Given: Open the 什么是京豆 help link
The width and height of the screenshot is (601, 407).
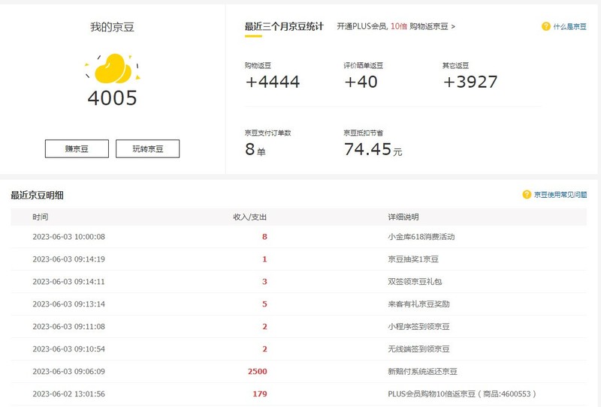Looking at the screenshot, I should tap(569, 26).
